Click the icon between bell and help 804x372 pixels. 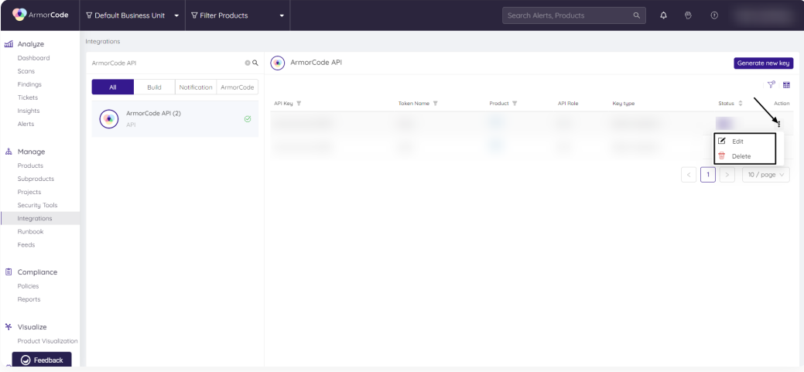coord(689,15)
